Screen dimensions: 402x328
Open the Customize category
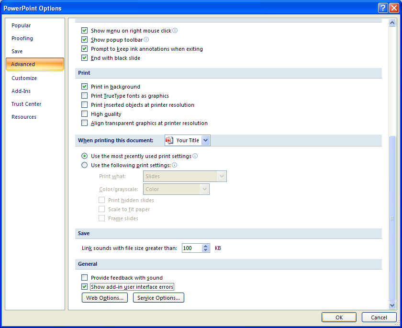point(24,78)
